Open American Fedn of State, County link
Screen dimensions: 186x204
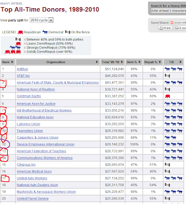tap(58, 83)
